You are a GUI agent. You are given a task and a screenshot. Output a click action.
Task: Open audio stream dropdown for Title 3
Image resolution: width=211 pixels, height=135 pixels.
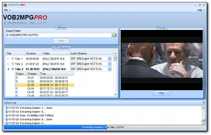(110, 69)
